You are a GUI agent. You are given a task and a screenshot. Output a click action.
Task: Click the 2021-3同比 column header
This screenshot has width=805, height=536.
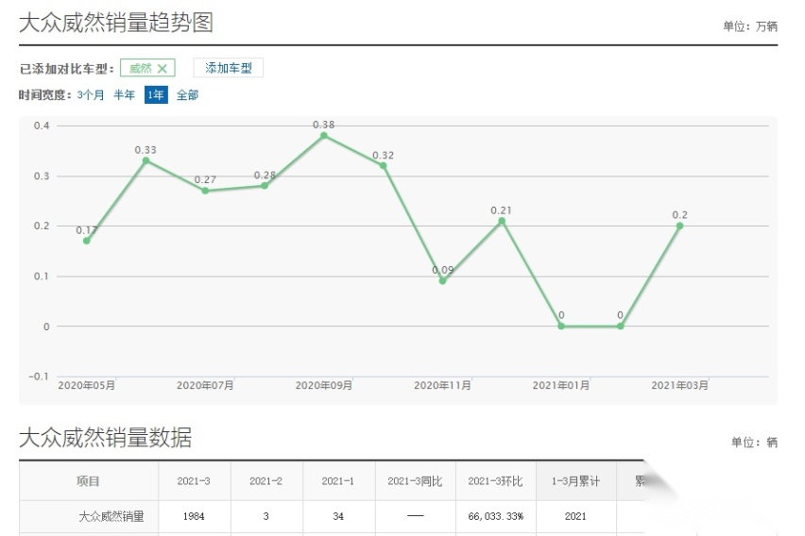tap(415, 481)
